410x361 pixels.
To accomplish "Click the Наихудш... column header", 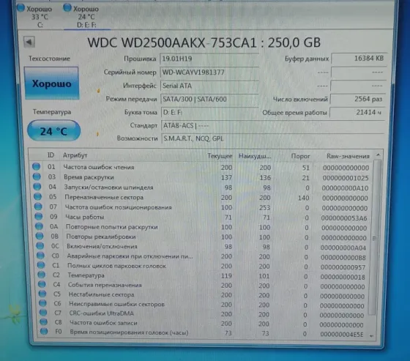I will click(x=255, y=156).
